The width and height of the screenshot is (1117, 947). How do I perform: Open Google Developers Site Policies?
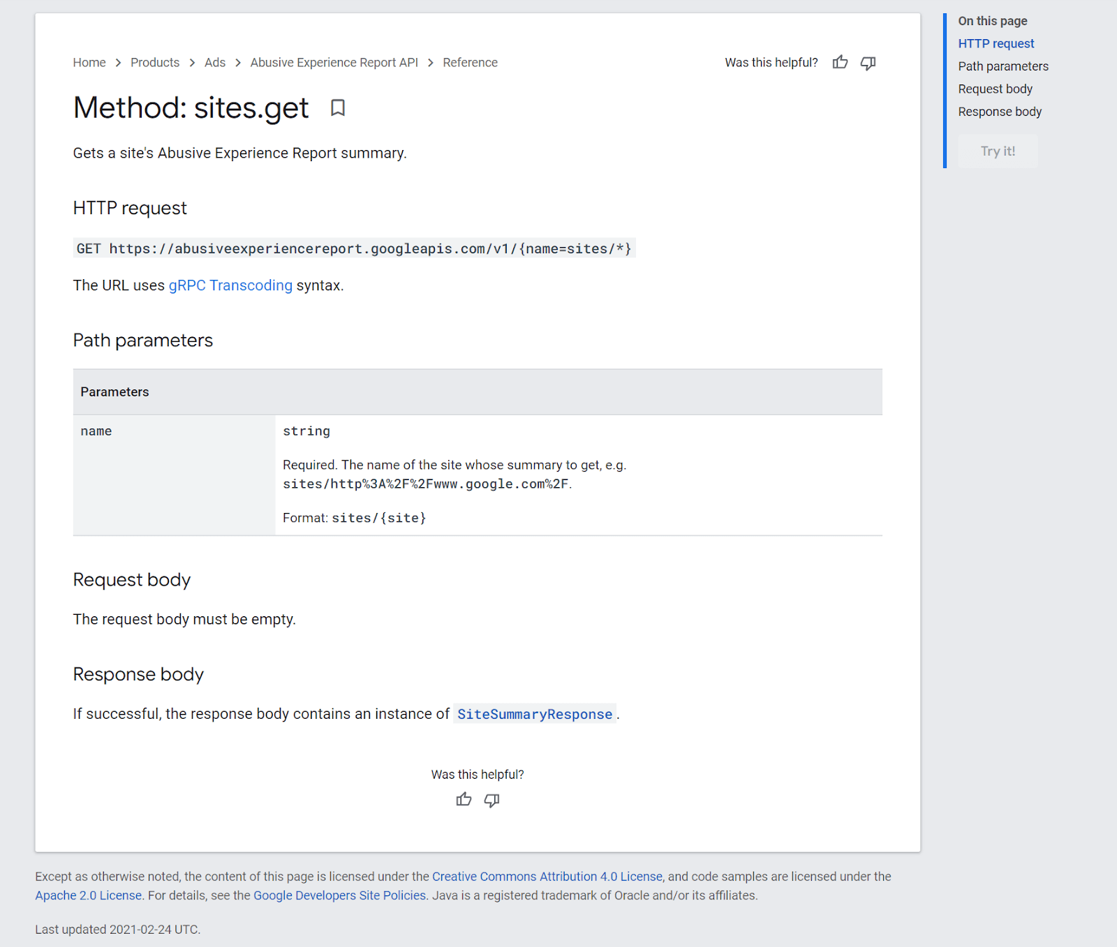[x=340, y=895]
